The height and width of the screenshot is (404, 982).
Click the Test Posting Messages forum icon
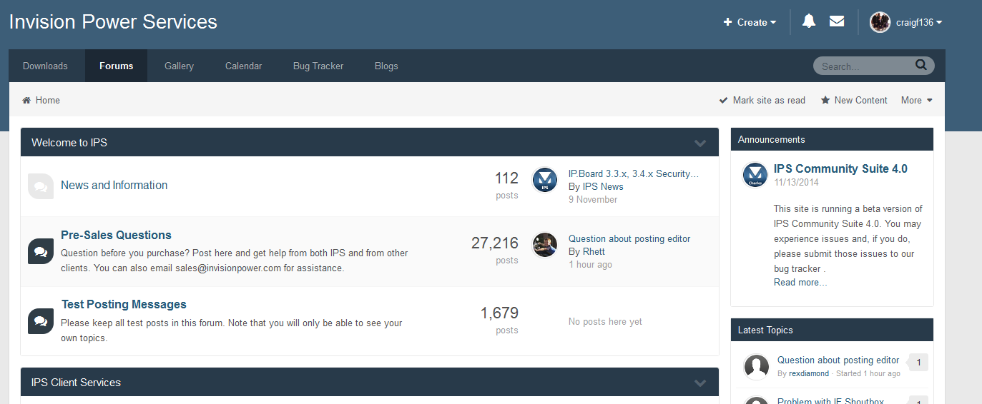41,321
